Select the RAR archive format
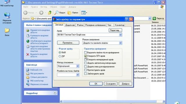Viewport: 186px width, 104px height. pos(60,53)
